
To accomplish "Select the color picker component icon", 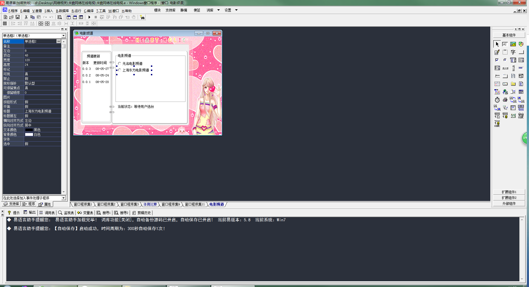I will (x=497, y=92).
